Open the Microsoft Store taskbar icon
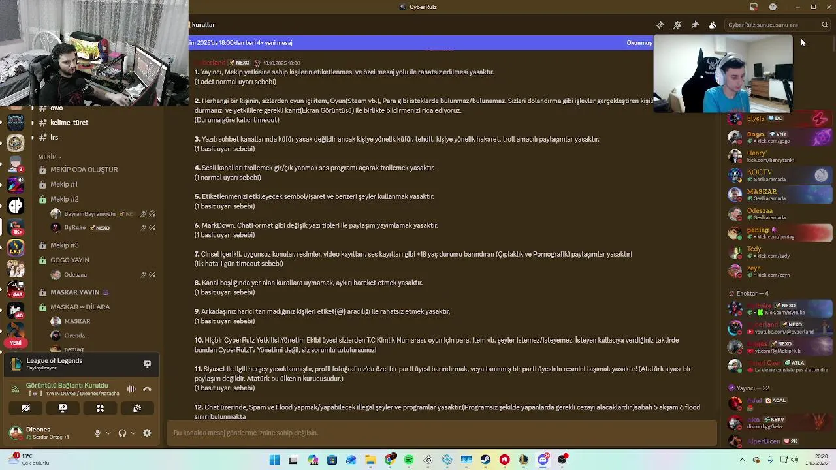Screen dimensions: 836x470 point(332,460)
